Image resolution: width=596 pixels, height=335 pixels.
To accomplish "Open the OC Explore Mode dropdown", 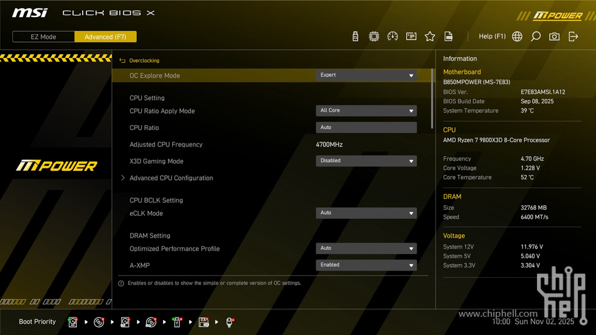I will click(366, 75).
